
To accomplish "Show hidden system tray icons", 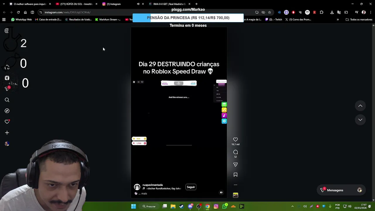I will pos(292,206).
